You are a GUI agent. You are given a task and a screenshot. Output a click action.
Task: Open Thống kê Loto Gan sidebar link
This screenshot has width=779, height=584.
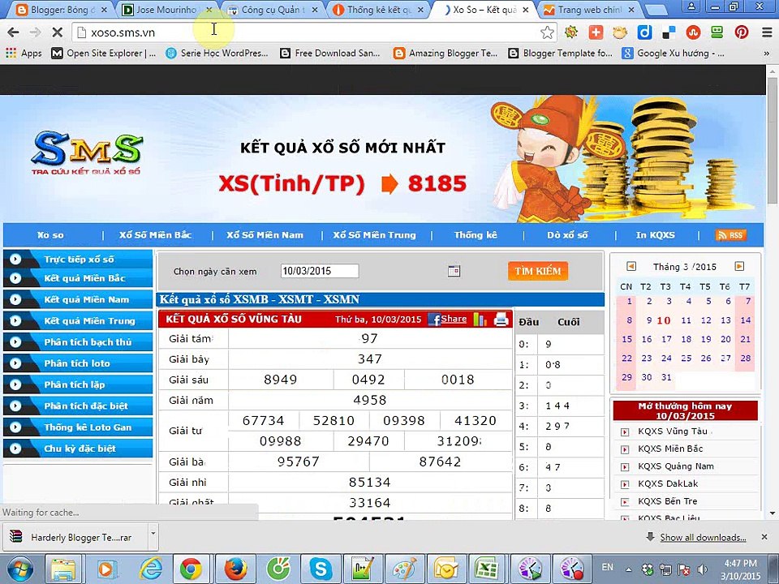[x=78, y=427]
